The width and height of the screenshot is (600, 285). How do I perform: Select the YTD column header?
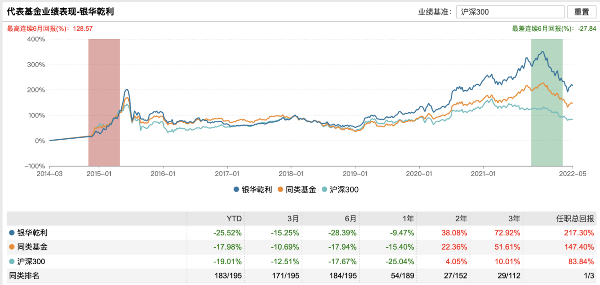(x=234, y=218)
